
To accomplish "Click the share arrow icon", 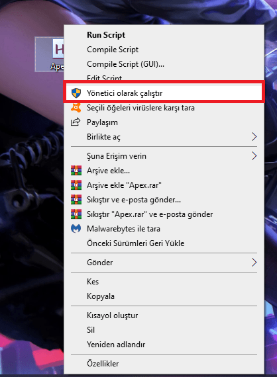I will (x=76, y=122).
